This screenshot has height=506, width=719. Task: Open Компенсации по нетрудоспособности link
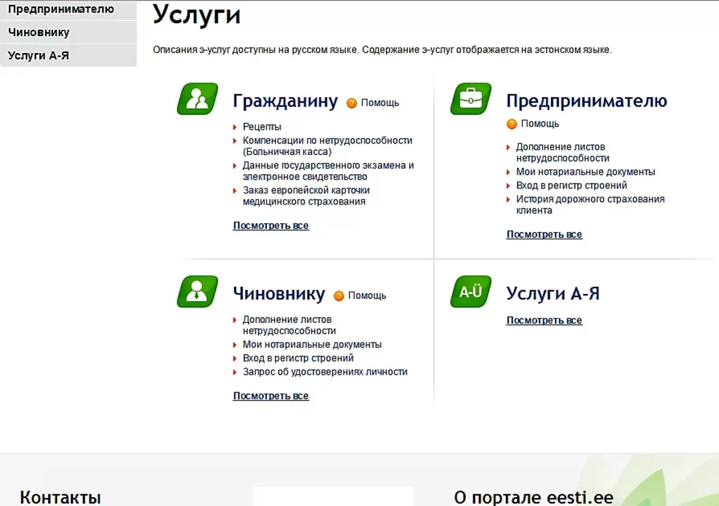pyautogui.click(x=327, y=140)
